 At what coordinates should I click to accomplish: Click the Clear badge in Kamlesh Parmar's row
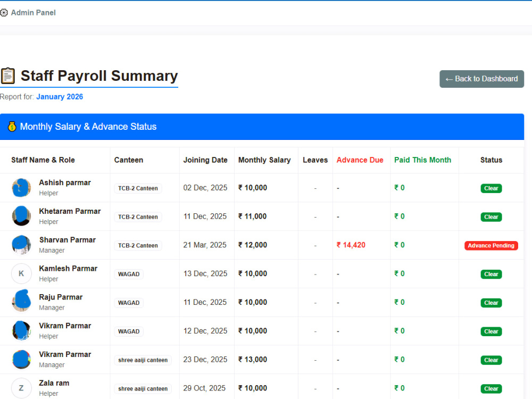click(491, 274)
